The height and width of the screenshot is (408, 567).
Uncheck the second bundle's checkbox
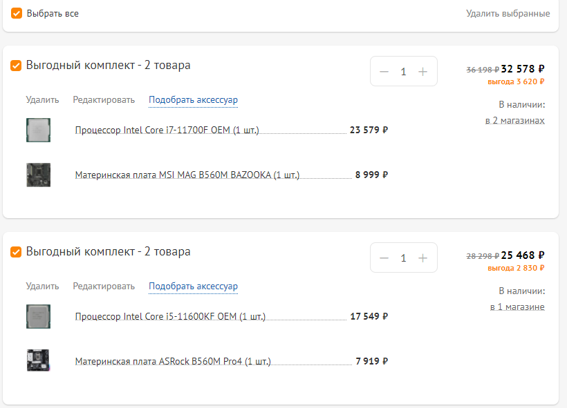tap(16, 252)
